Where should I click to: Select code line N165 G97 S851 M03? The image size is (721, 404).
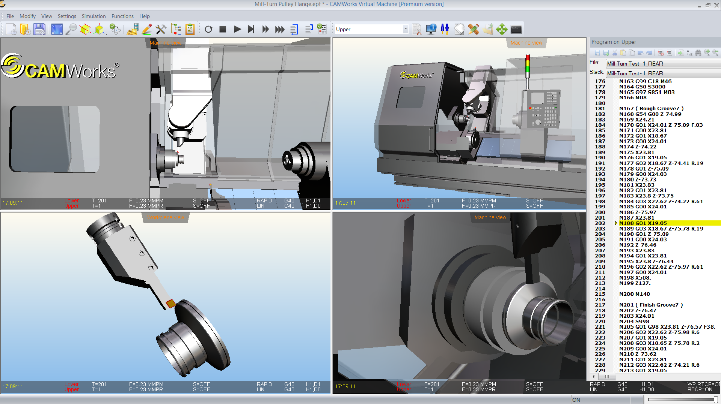pos(647,92)
